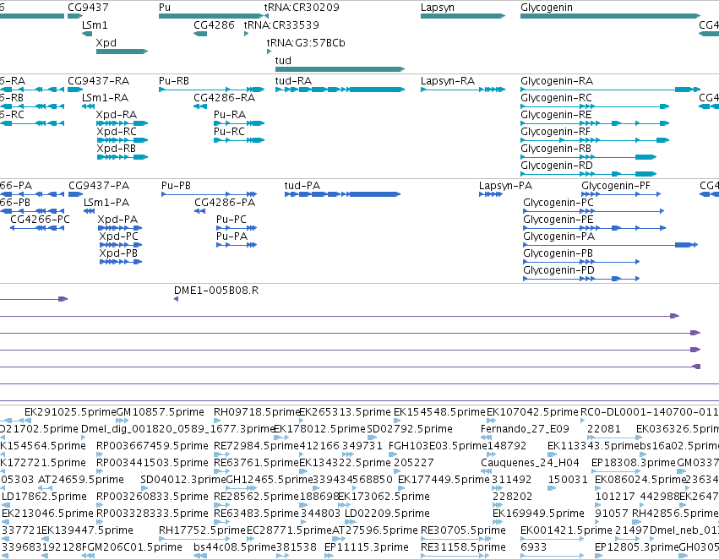The height and width of the screenshot is (560, 719).
Task: Select the tud-RA transcript
Action: [340, 90]
